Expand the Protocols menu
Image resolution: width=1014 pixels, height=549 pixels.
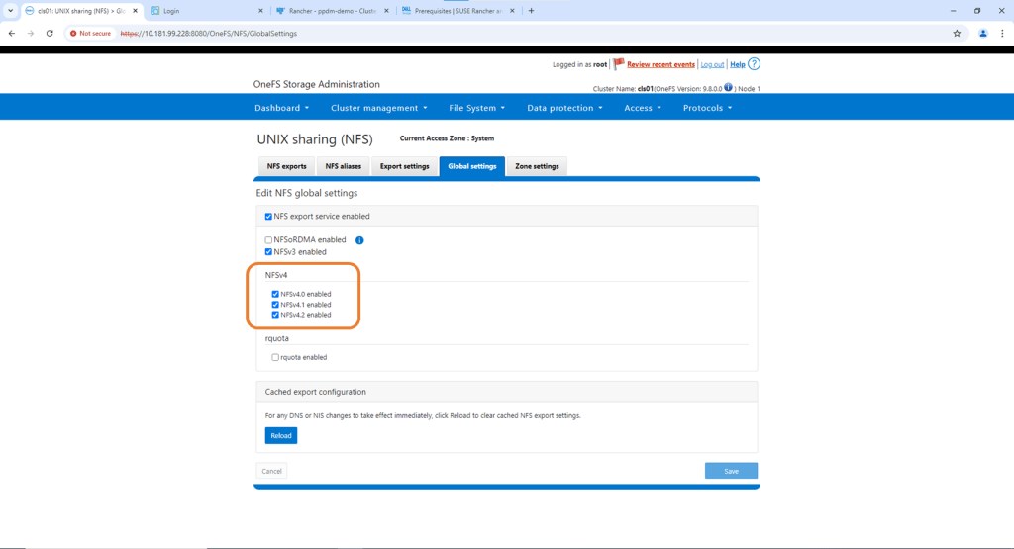[x=707, y=108]
